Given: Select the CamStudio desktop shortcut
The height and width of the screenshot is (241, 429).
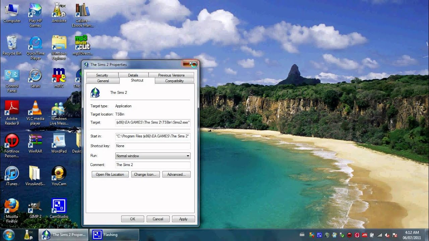Looking at the screenshot, I should coord(59,209).
